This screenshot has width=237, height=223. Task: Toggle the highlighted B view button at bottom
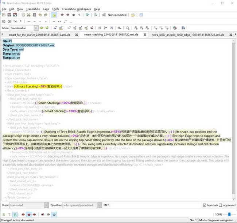pyautogui.click(x=15, y=215)
